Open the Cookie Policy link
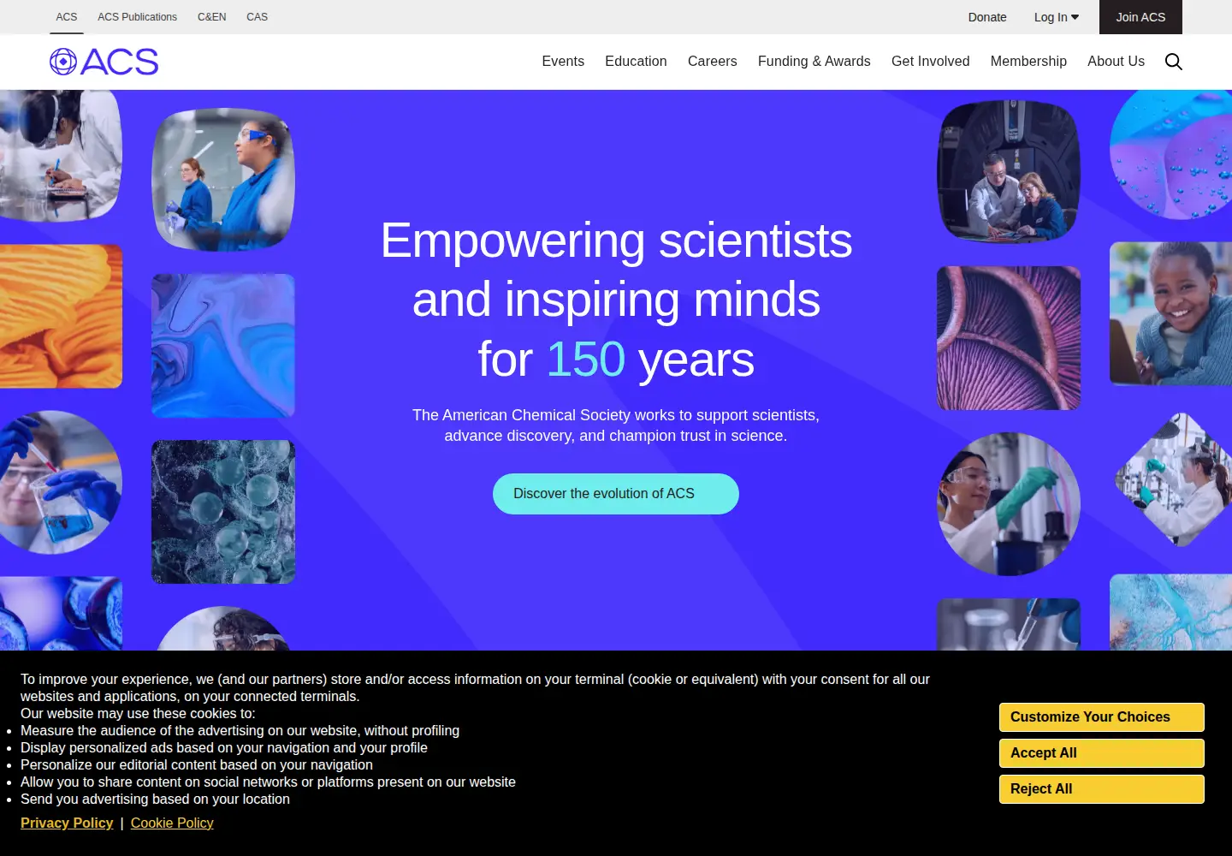This screenshot has width=1232, height=856. [x=172, y=823]
